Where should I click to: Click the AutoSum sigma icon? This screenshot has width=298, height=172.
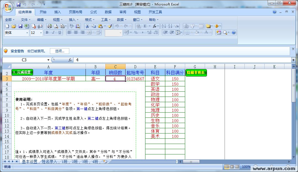[145, 26]
